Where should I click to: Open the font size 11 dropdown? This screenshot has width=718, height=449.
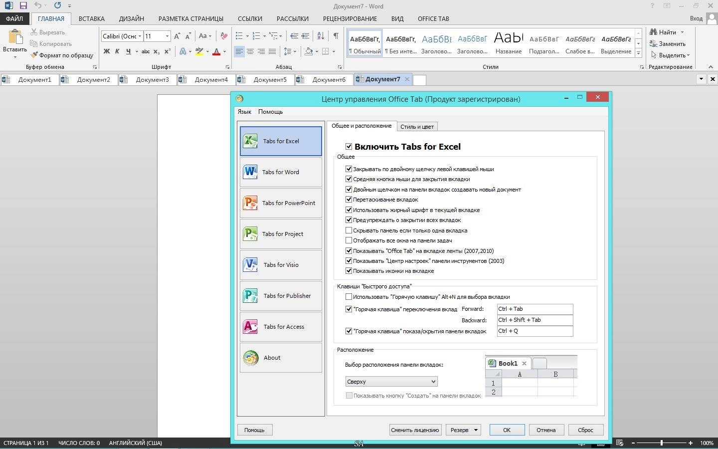click(167, 36)
